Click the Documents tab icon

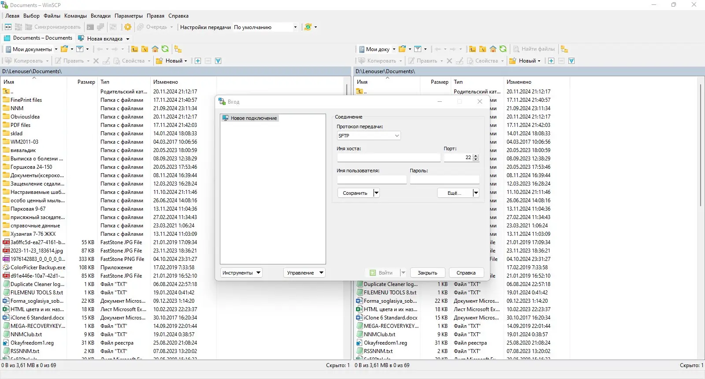click(7, 38)
